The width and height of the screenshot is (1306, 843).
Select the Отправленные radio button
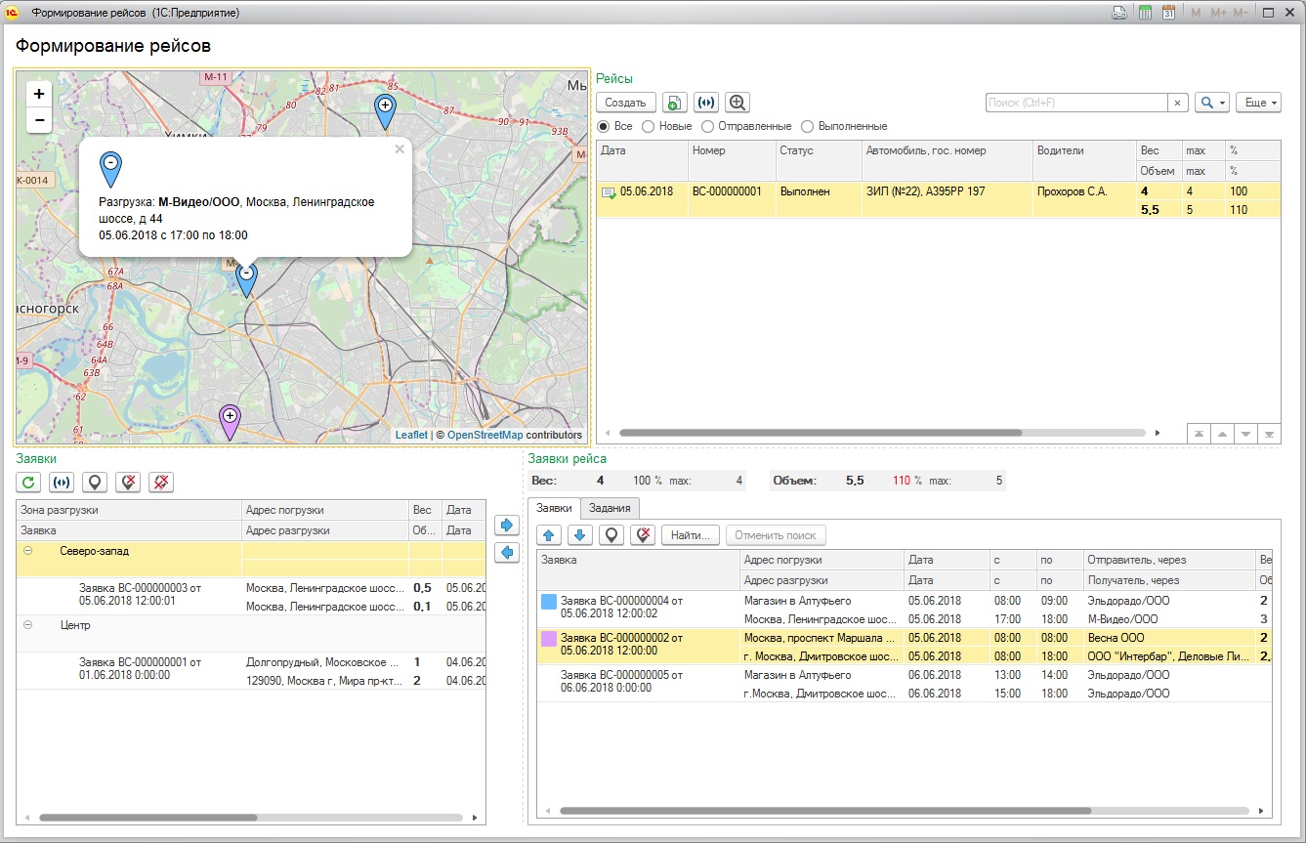[x=707, y=126]
